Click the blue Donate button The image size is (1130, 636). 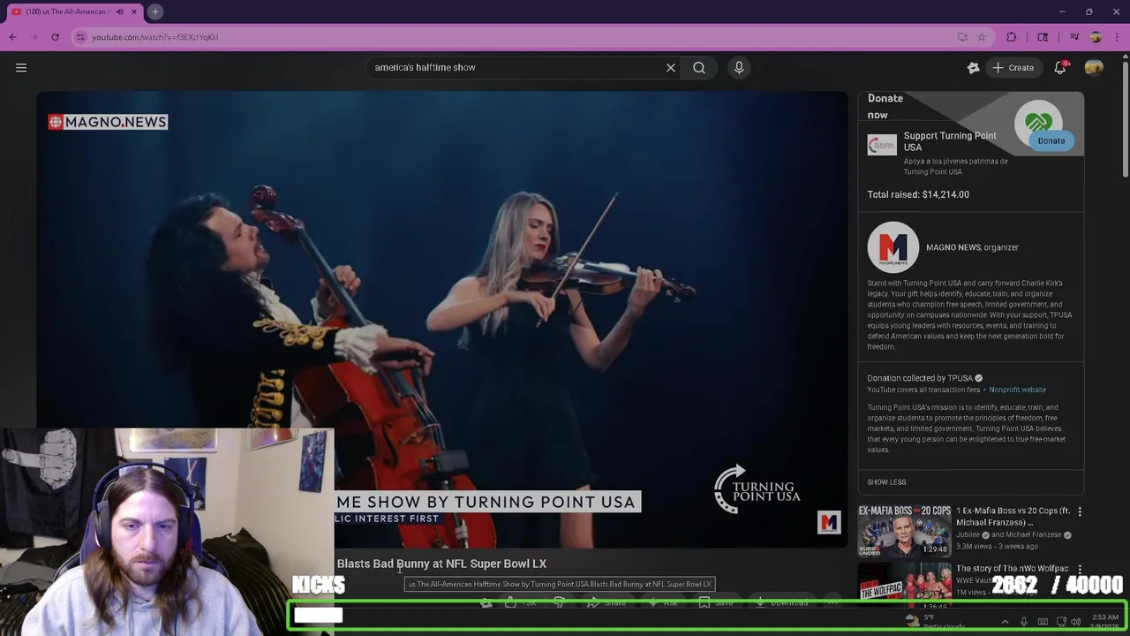pos(1051,140)
